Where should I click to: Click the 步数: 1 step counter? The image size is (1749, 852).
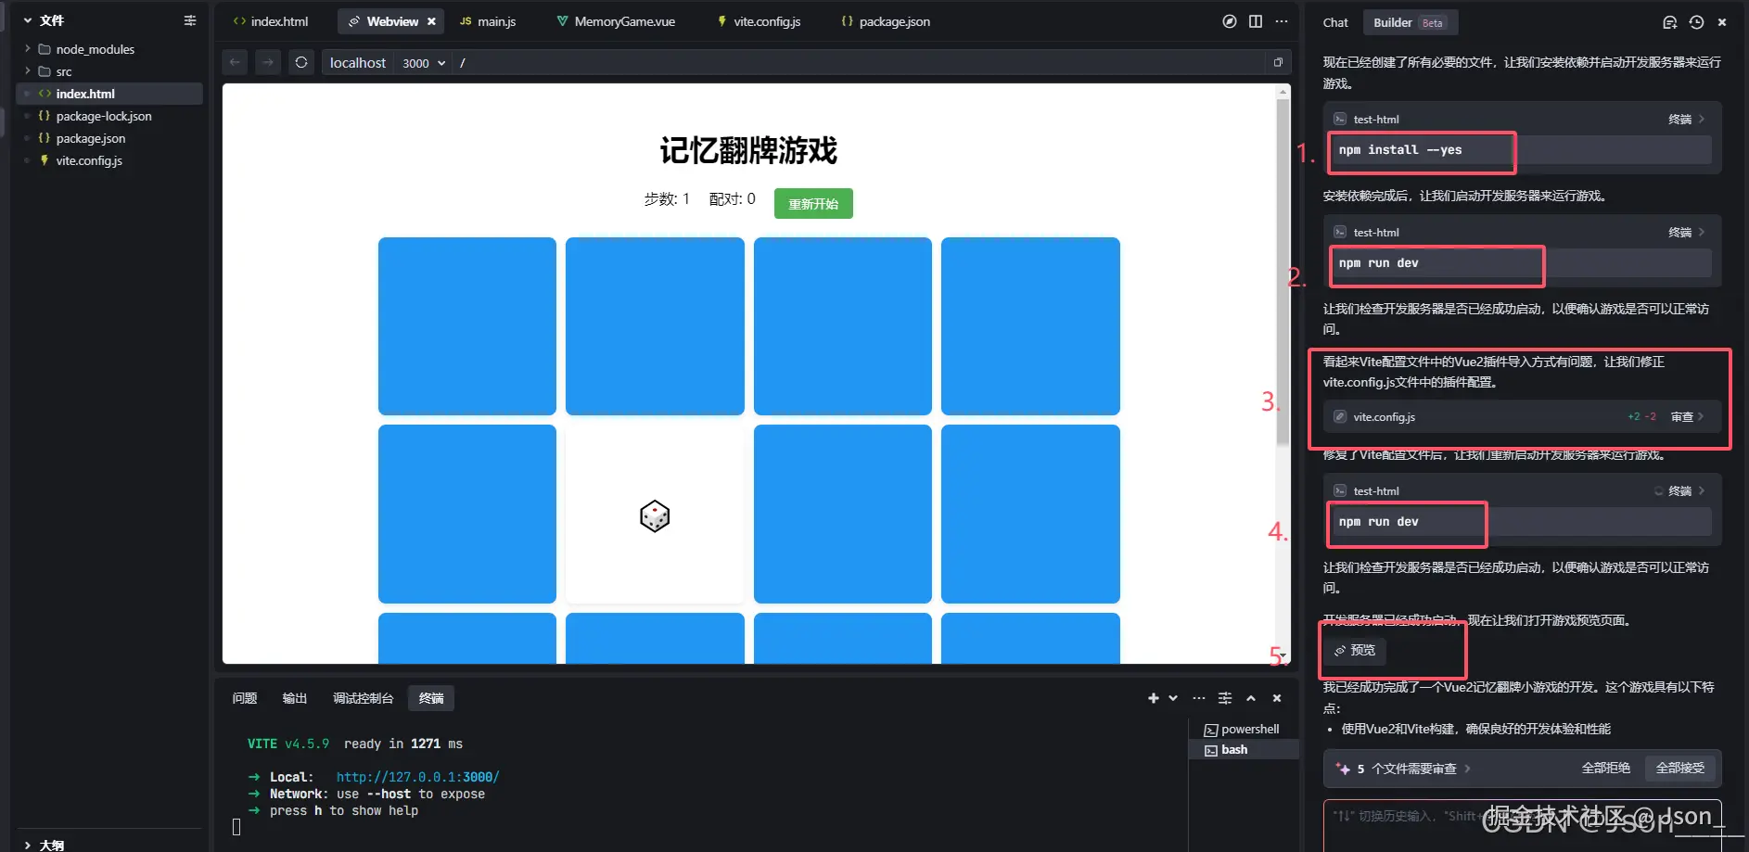667,199
